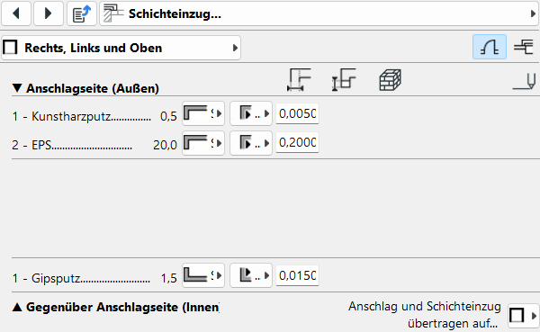Click the offset depth column icon

click(344, 80)
